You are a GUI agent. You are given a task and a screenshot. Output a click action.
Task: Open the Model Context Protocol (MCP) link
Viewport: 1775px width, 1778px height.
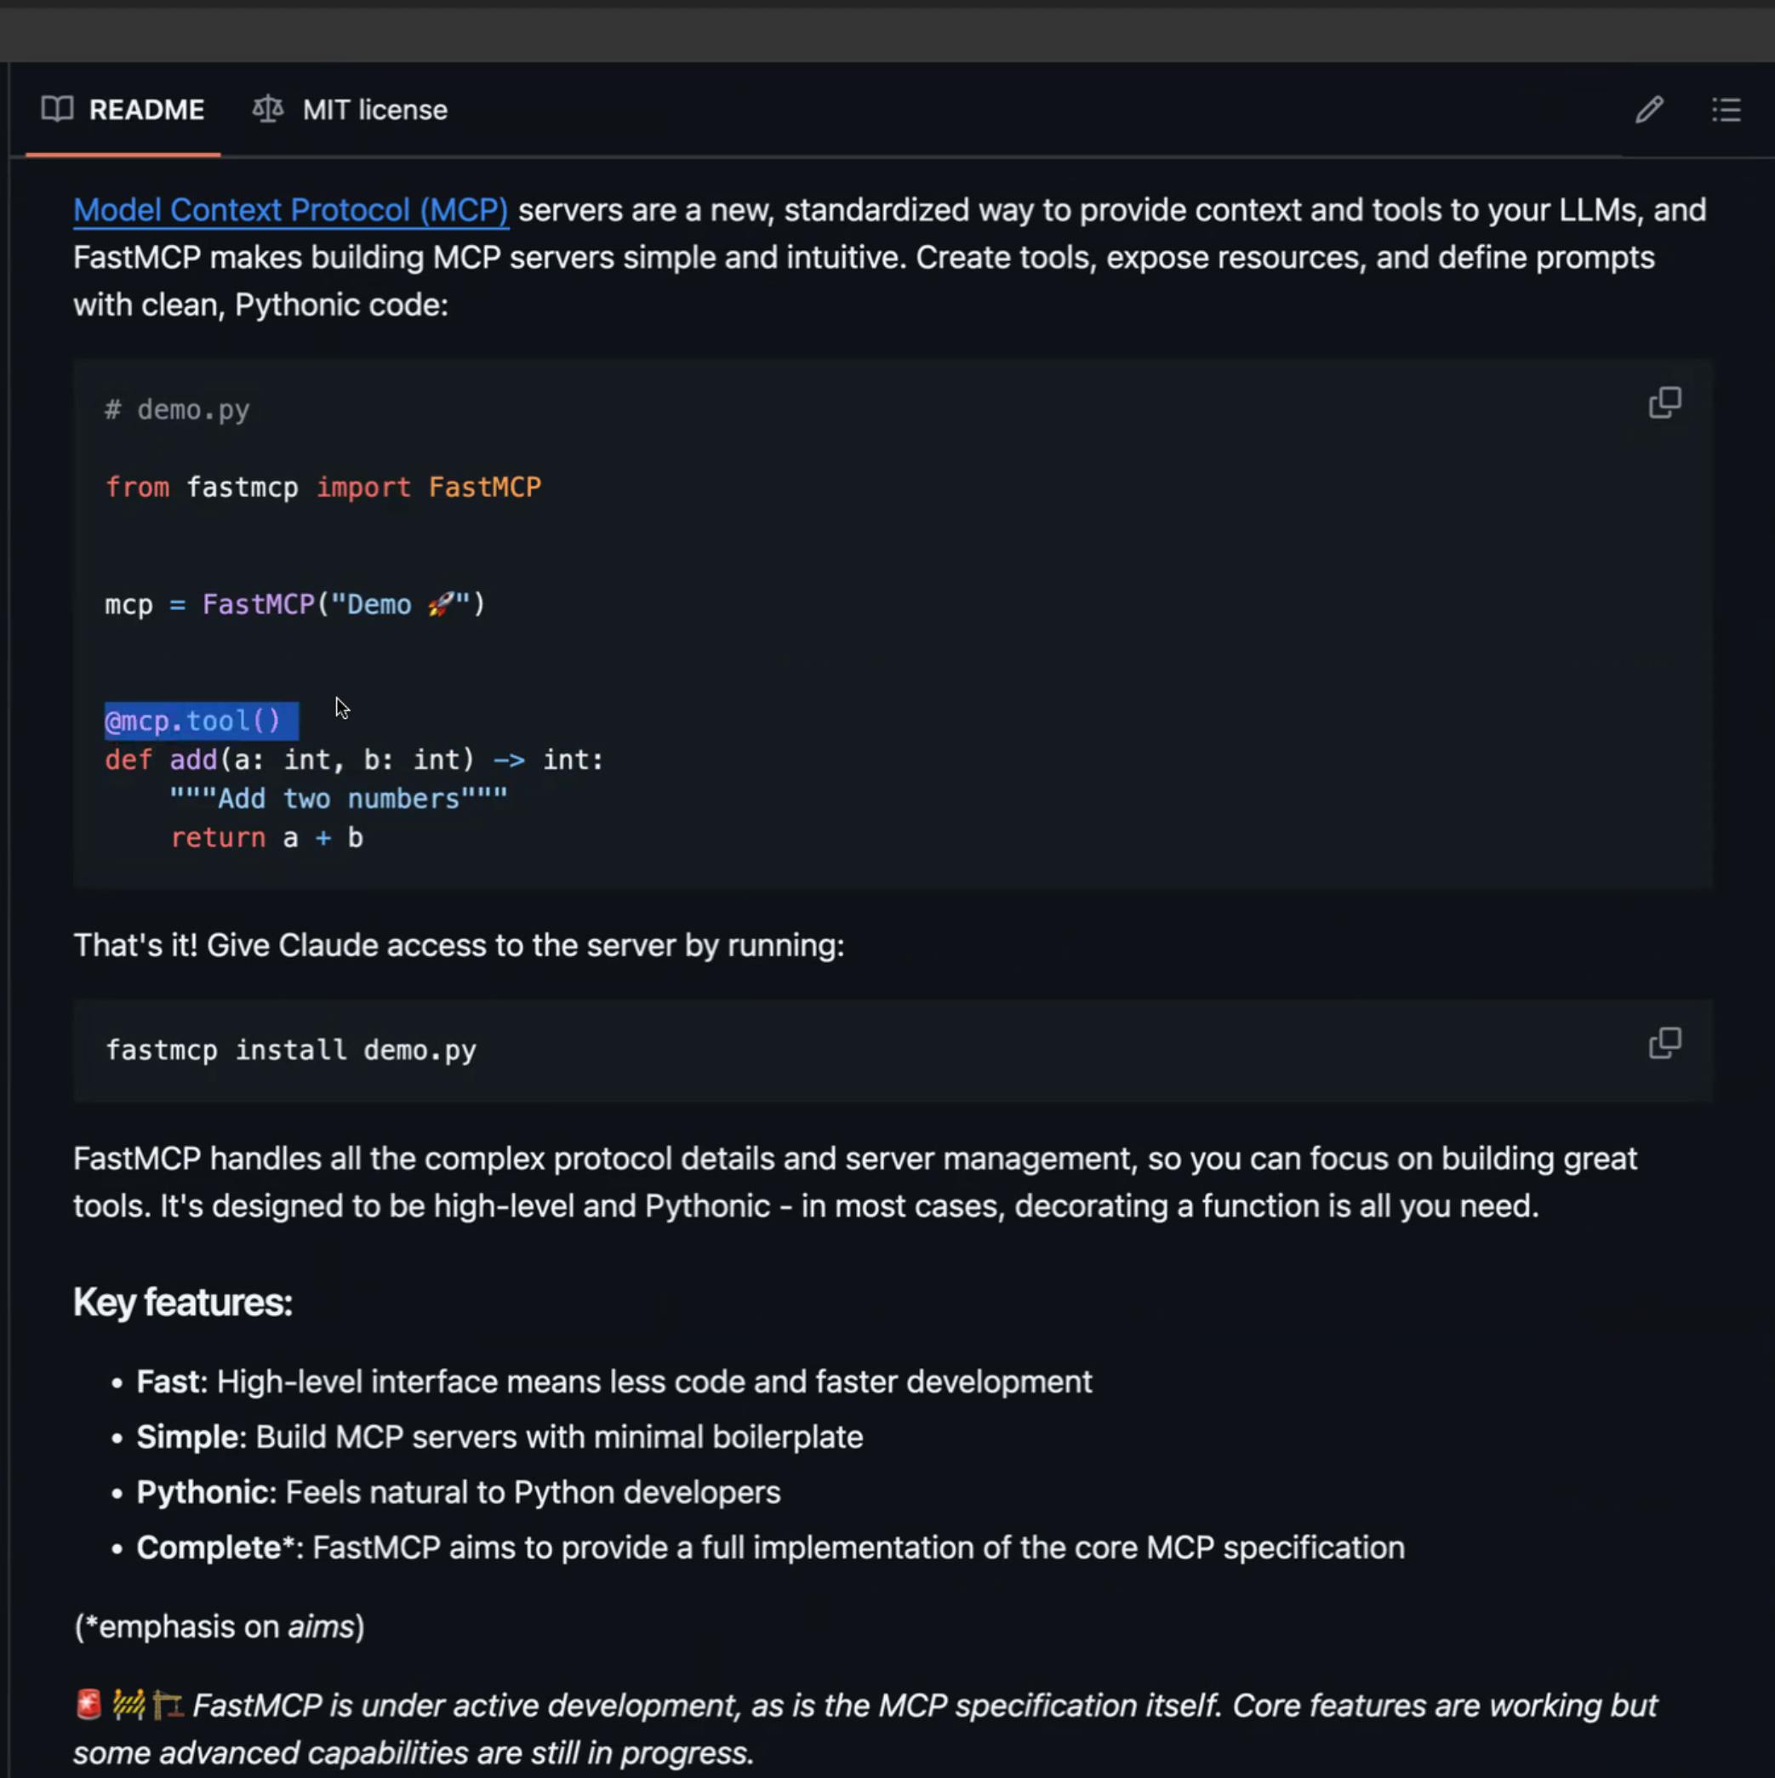point(291,211)
